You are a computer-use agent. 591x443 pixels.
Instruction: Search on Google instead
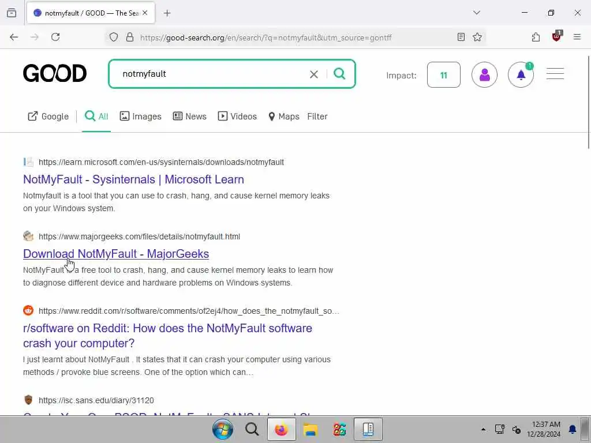(48, 117)
